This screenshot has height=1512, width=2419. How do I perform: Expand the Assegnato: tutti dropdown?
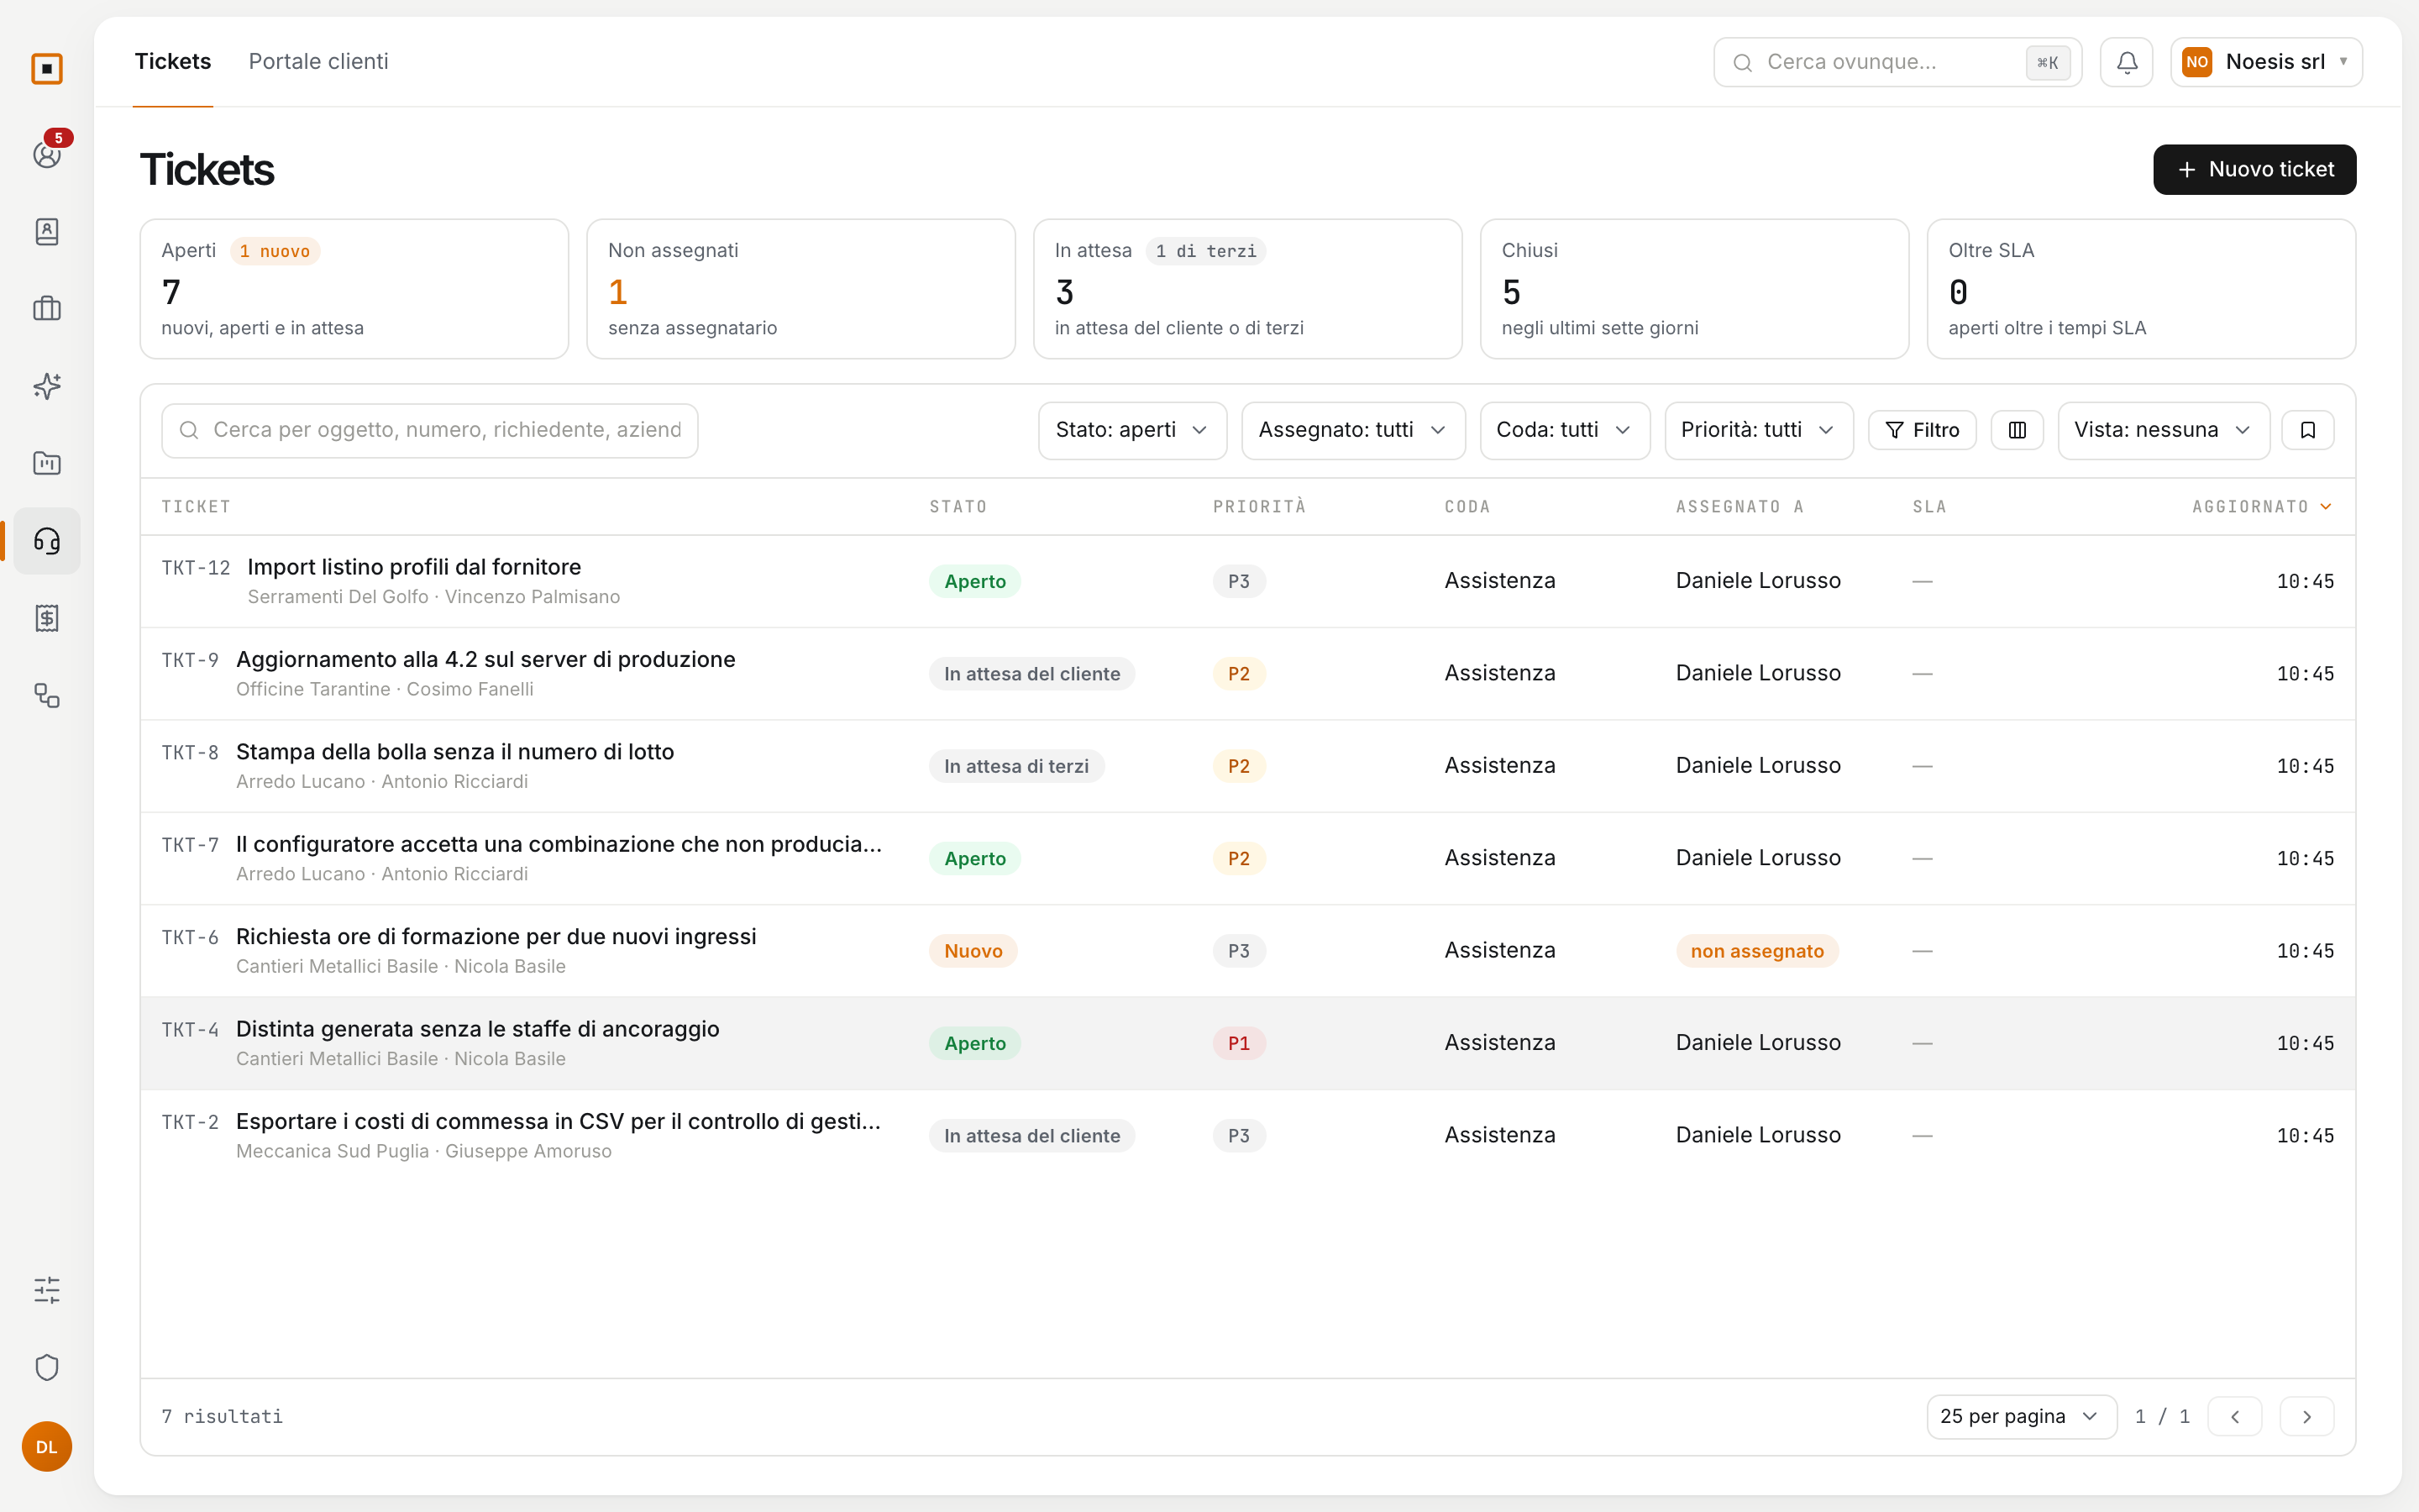point(1352,430)
